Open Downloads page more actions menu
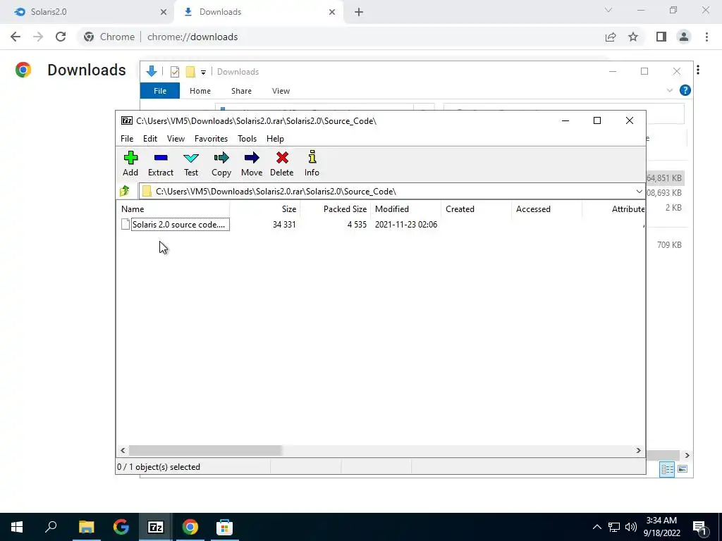This screenshot has height=541, width=722. click(698, 70)
